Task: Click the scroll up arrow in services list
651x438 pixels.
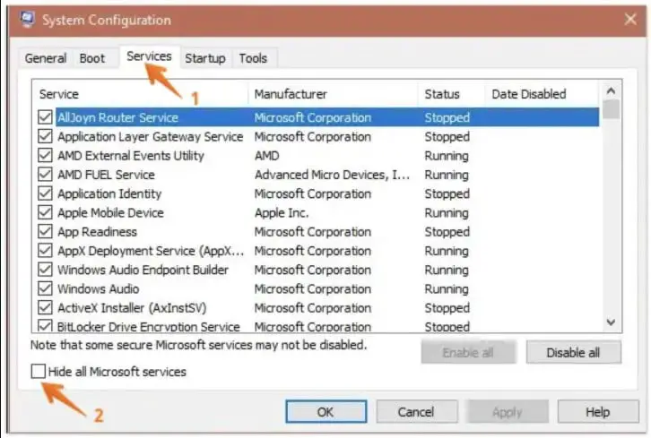Action: tap(611, 90)
